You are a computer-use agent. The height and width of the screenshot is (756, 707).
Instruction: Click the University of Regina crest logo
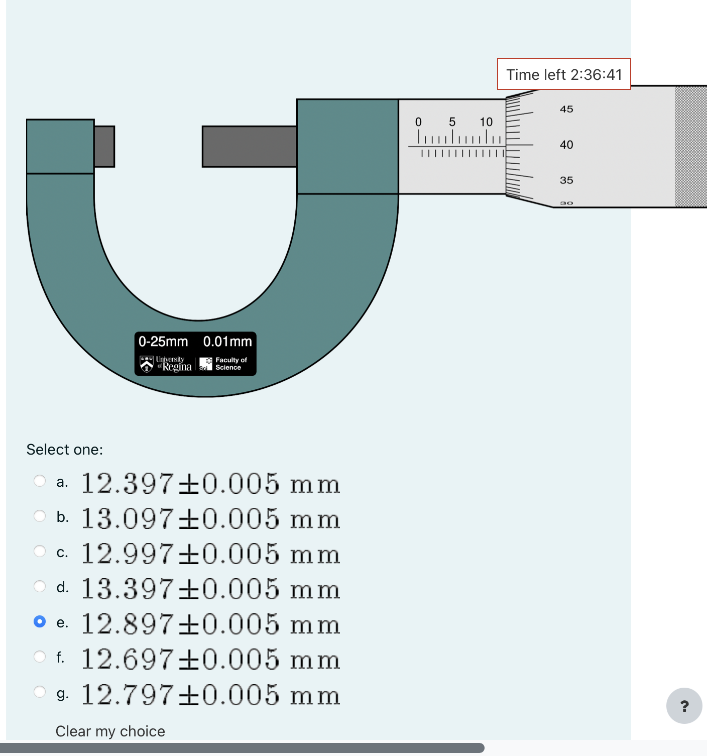point(146,363)
